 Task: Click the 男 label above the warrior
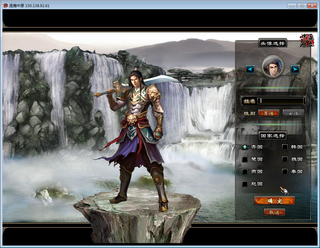point(144,60)
